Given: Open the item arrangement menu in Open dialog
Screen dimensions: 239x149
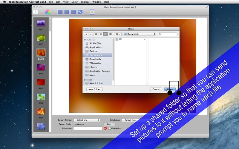Looking at the screenshot, I should click(118, 34).
